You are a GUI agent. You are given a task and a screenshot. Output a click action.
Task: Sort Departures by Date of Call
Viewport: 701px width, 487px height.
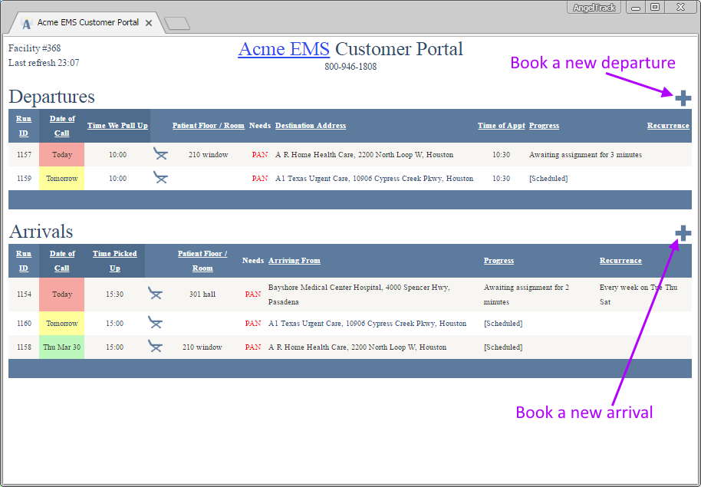click(61, 125)
